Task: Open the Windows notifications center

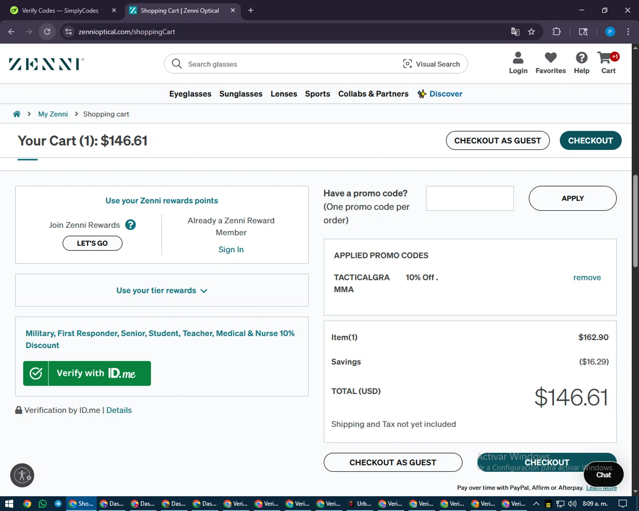Action: pyautogui.click(x=623, y=504)
